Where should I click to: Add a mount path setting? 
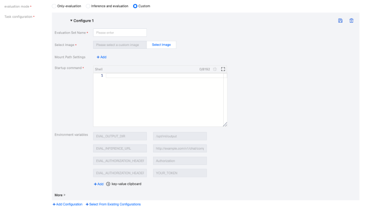(x=101, y=57)
